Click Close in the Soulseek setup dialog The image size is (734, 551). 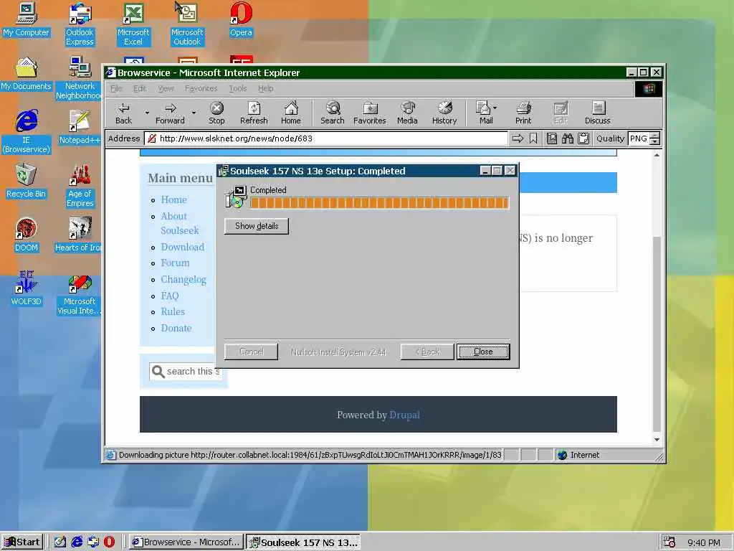[483, 352]
